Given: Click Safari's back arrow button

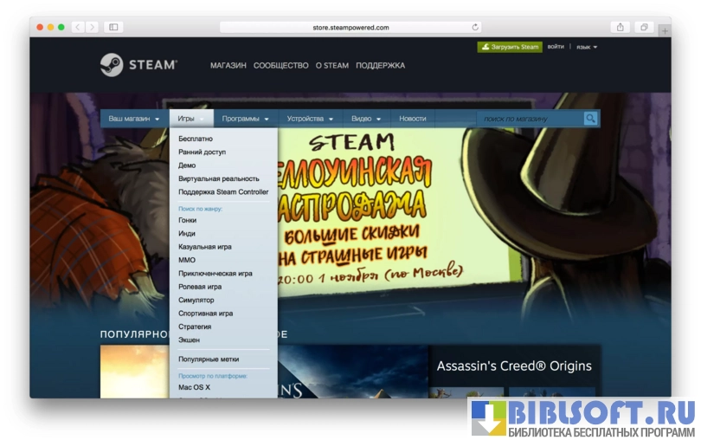Looking at the screenshot, I should [78, 27].
